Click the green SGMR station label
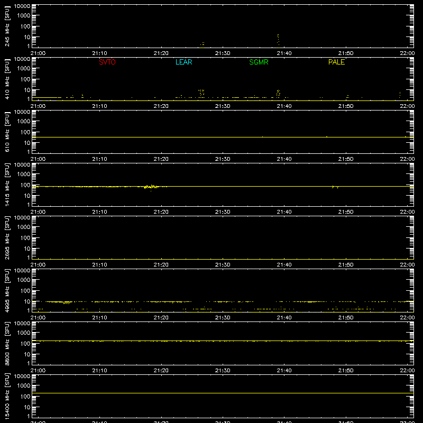 [259, 62]
